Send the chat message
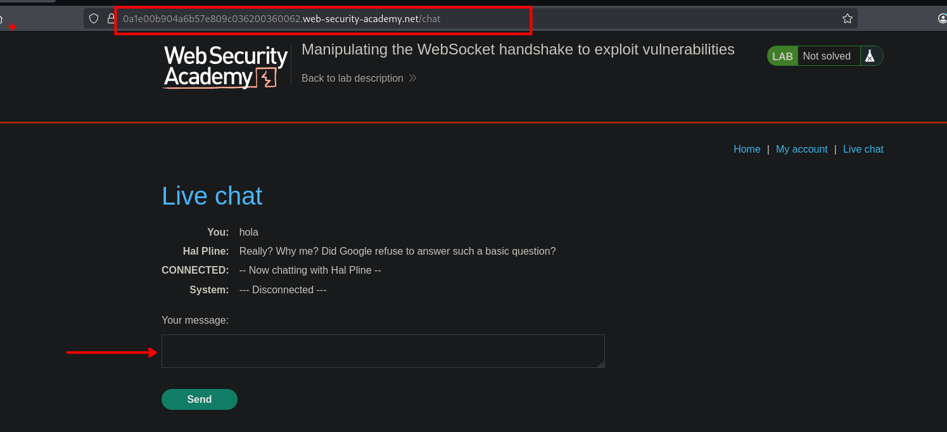Screen dimensions: 947x432 tap(200, 399)
